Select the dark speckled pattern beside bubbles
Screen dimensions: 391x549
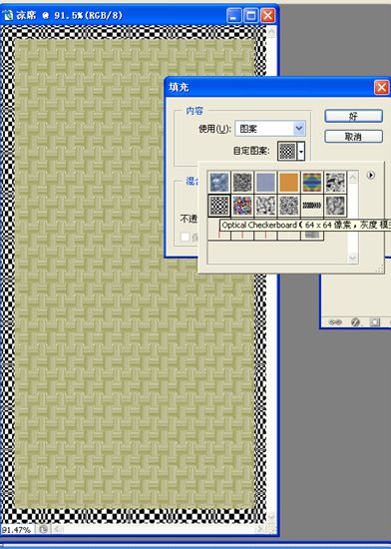click(242, 182)
